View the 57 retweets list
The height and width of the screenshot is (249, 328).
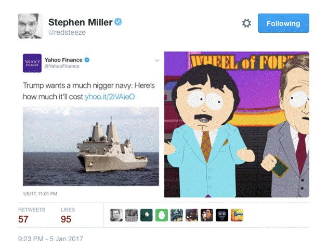(32, 215)
